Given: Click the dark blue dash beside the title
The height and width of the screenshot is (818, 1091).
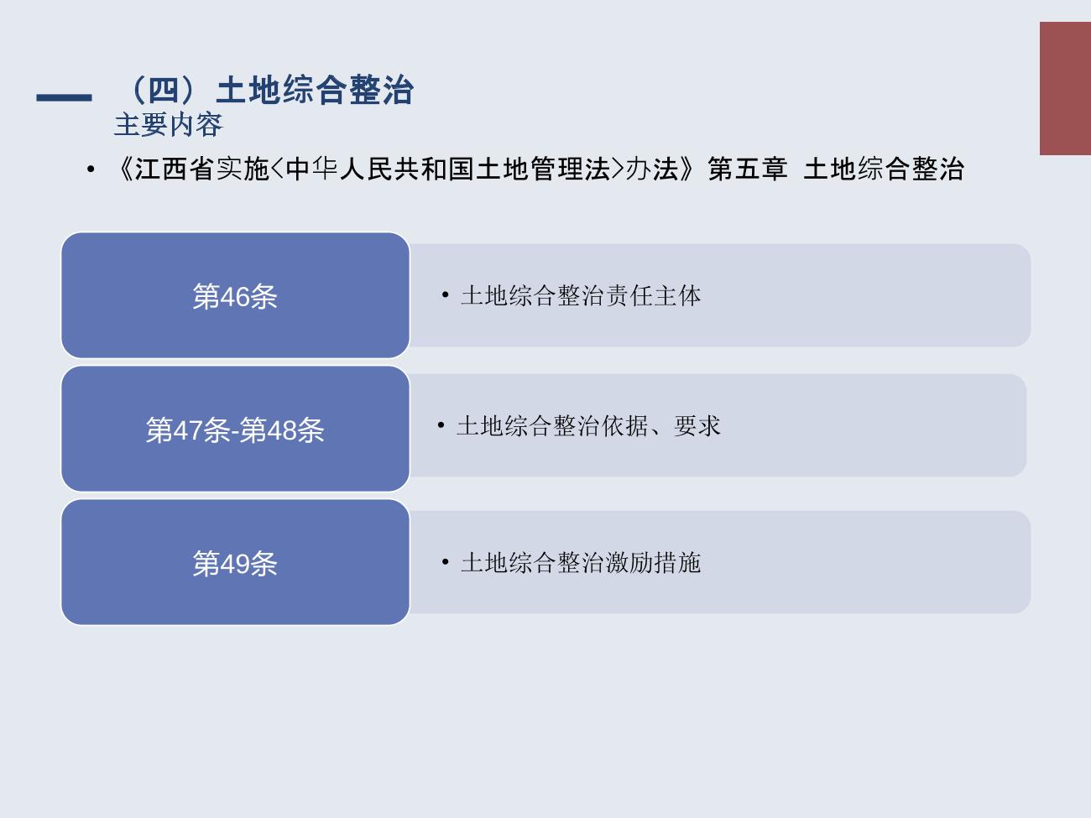Looking at the screenshot, I should 64,97.
